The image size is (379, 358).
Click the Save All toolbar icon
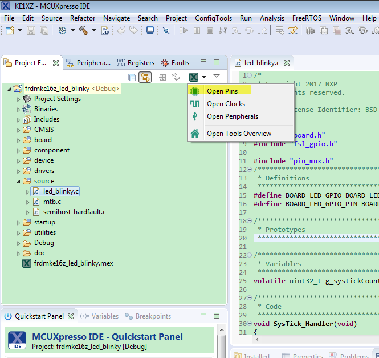pyautogui.click(x=44, y=30)
